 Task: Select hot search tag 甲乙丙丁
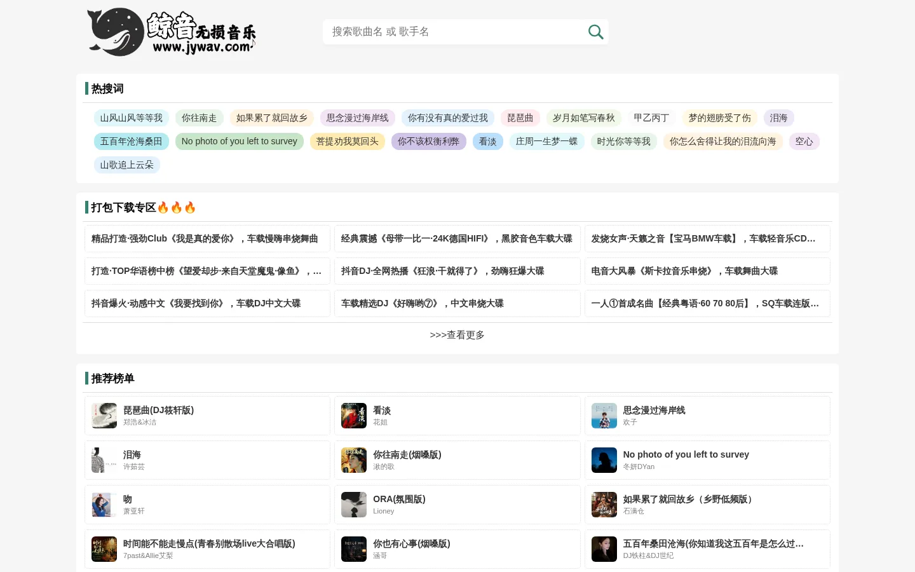pos(652,118)
